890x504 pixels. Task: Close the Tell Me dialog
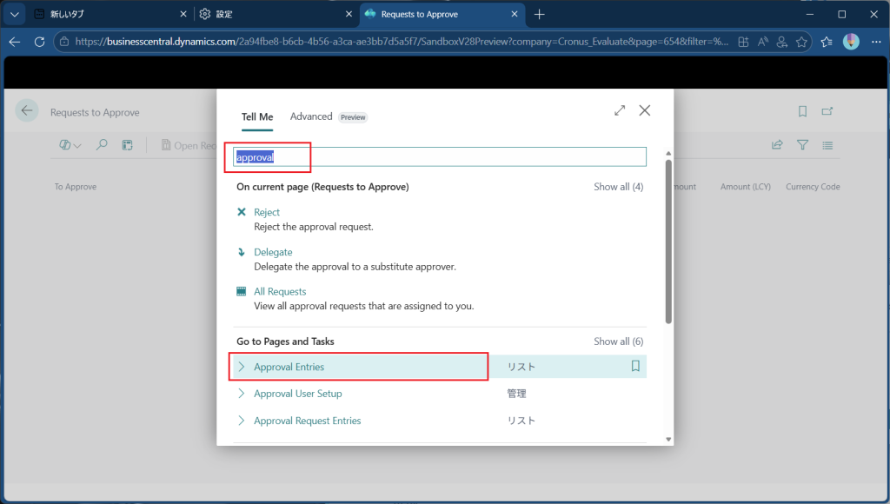click(x=645, y=110)
